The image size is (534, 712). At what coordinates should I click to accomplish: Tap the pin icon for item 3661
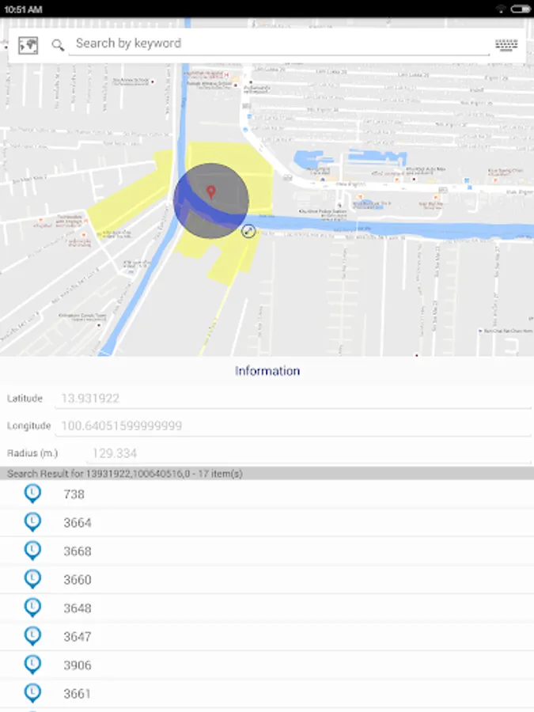[32, 693]
